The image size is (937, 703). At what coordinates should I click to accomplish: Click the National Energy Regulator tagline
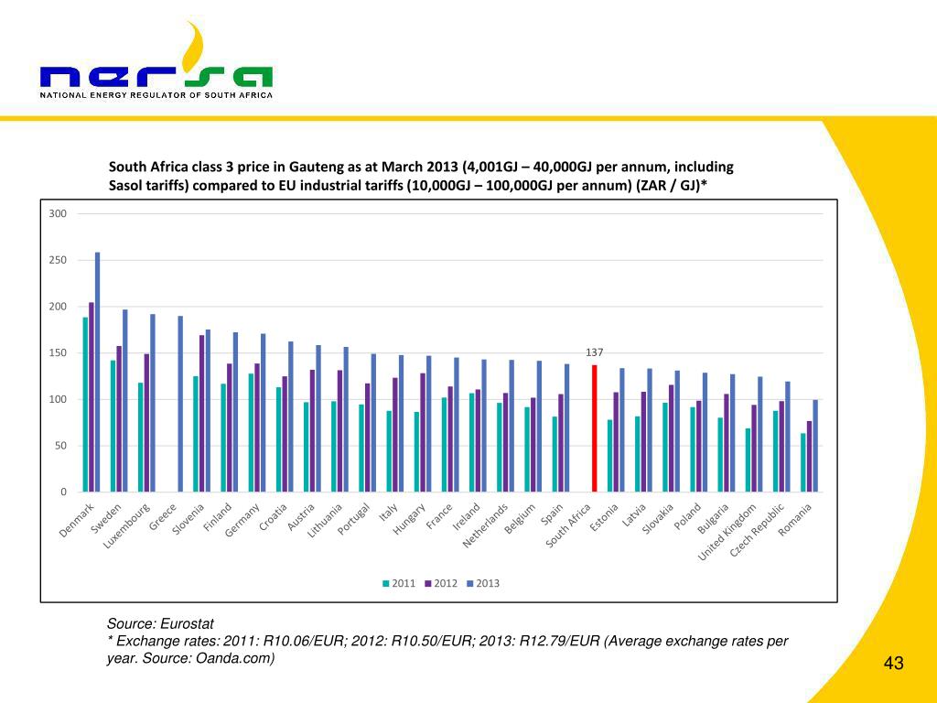coord(156,94)
